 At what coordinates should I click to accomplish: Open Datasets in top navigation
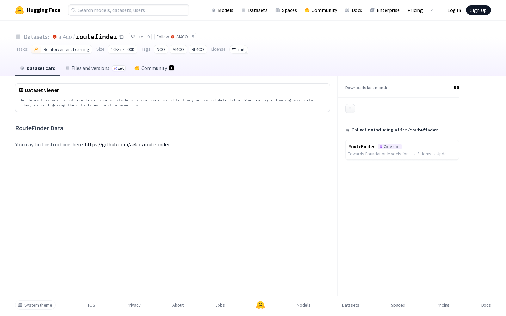coord(254,10)
